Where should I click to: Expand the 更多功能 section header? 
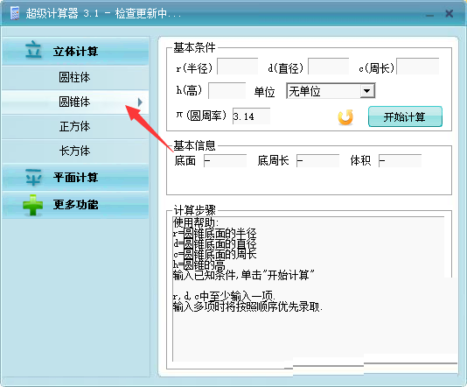[75, 205]
